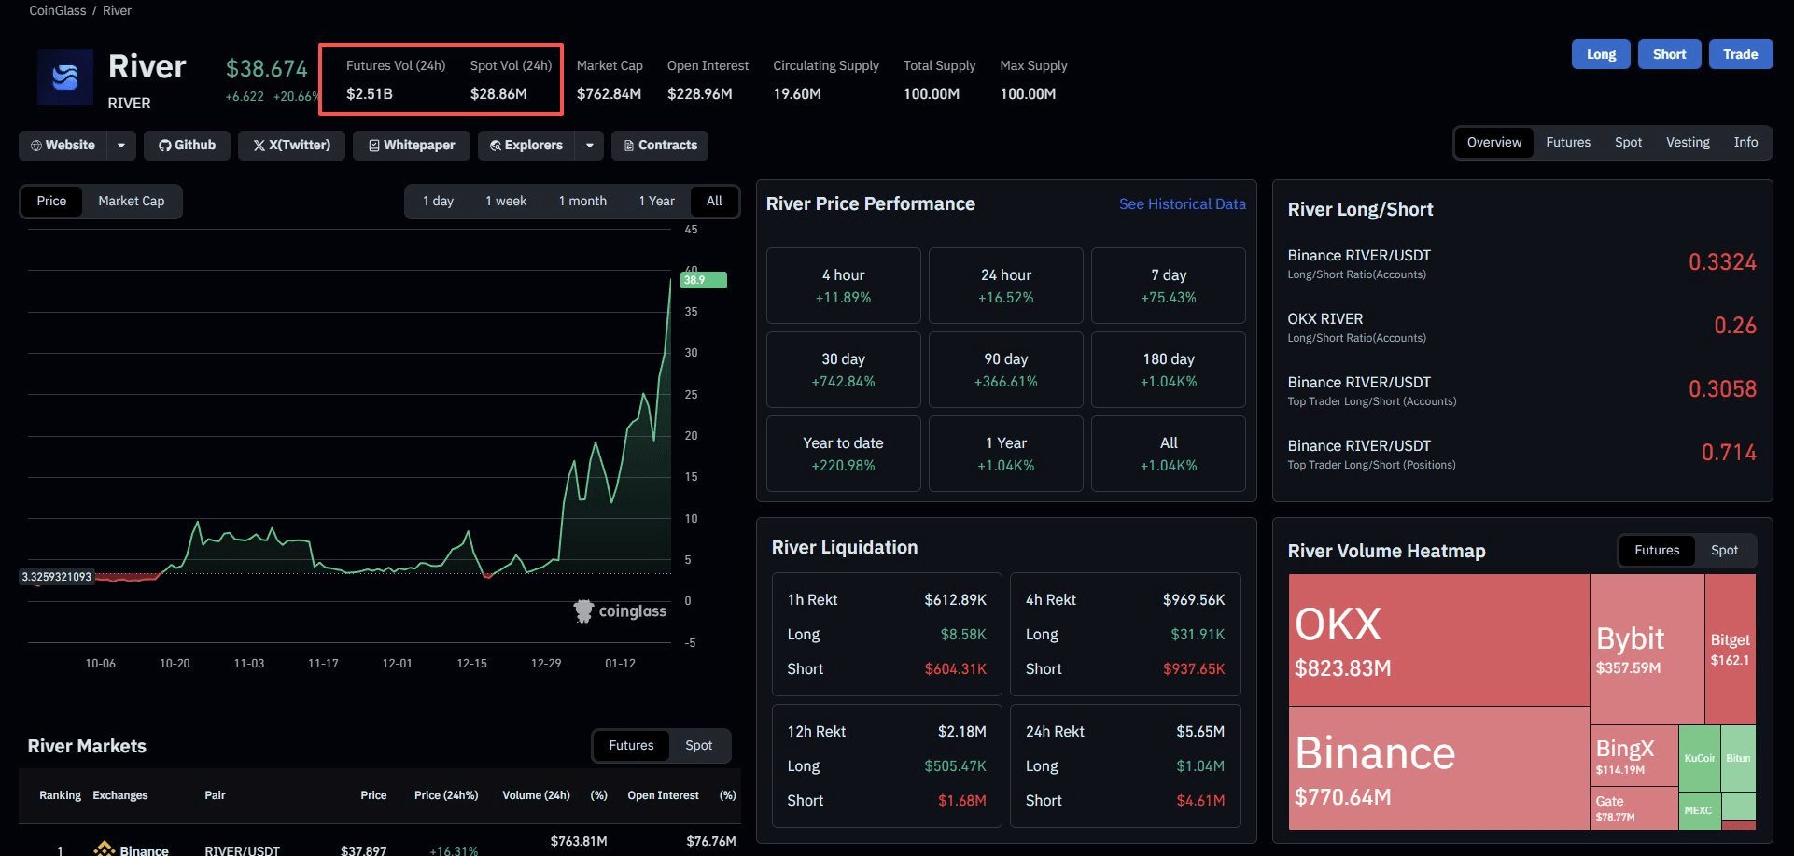Click the Website globe button
1794x856 pixels.
(63, 146)
